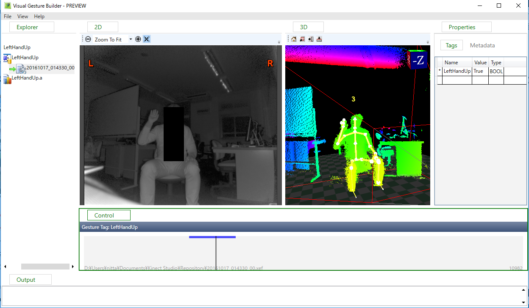This screenshot has width=529, height=308.
Task: Open the 3D toolbar overflow arrow
Action: point(427,42)
